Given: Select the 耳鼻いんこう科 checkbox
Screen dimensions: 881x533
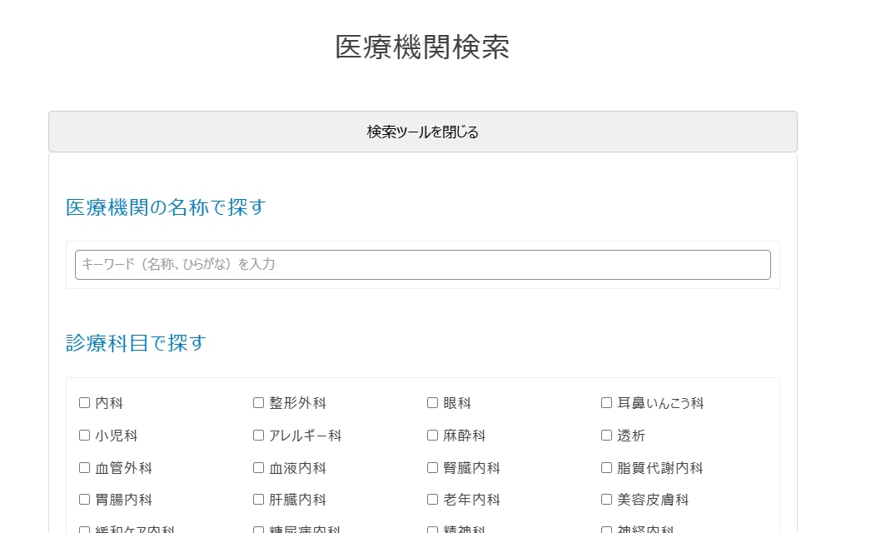Looking at the screenshot, I should [x=606, y=403].
